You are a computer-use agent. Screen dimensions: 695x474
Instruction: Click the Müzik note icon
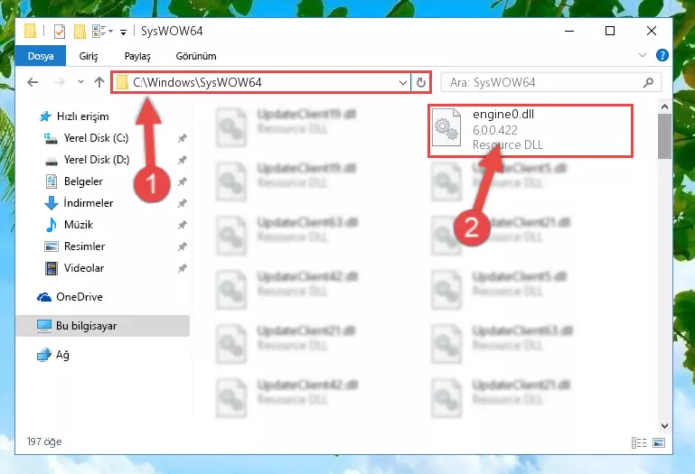click(x=52, y=225)
